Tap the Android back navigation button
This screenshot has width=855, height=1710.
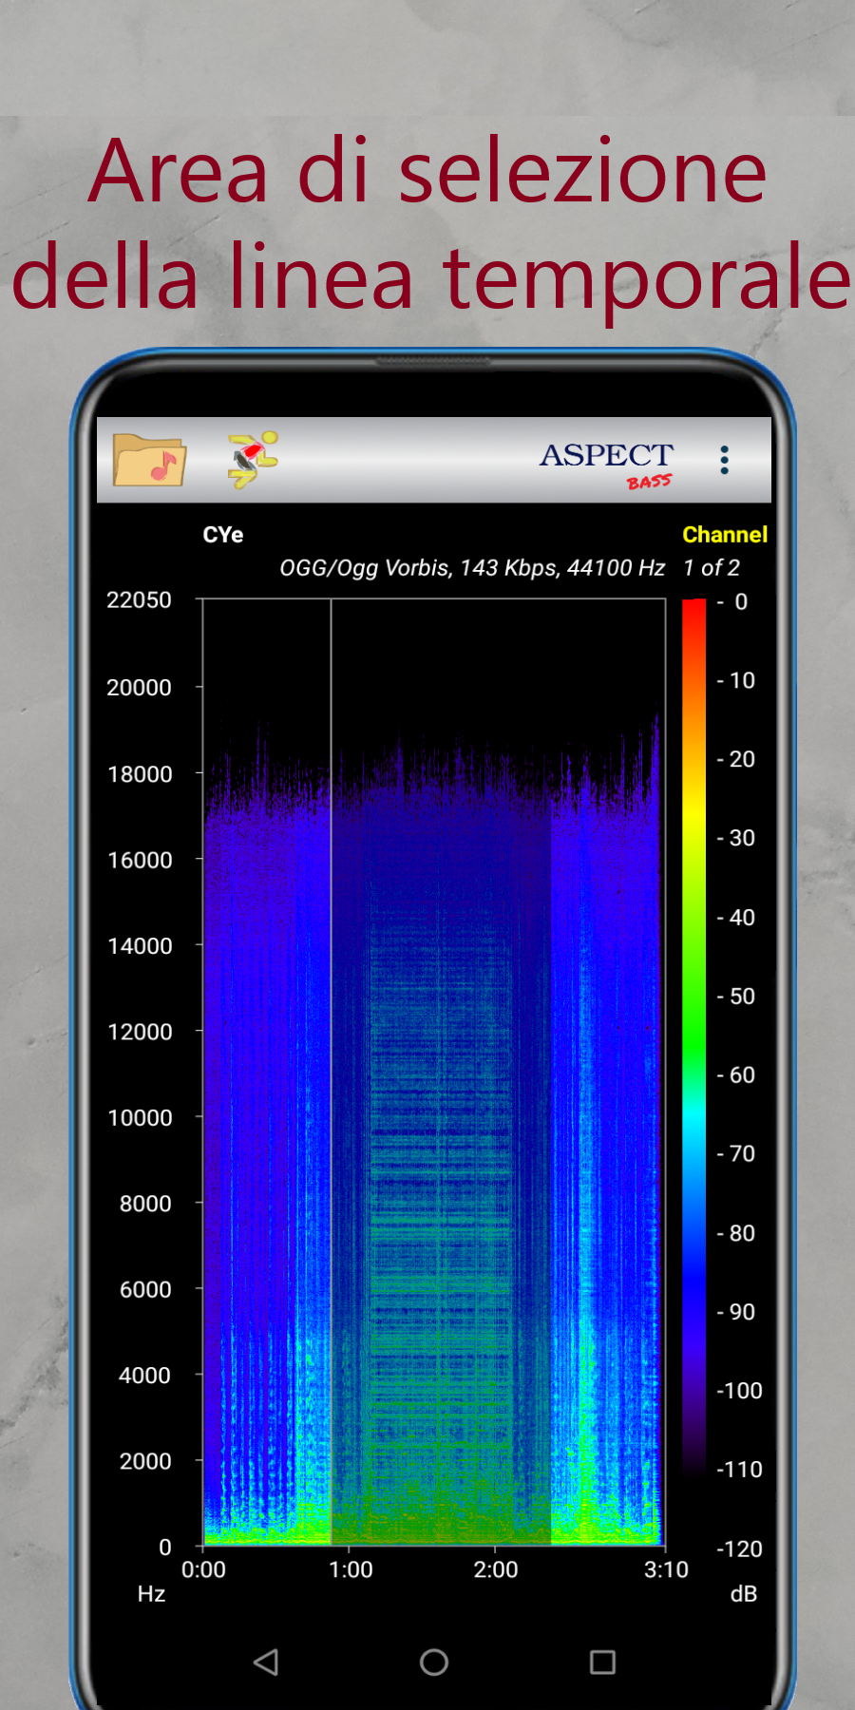click(x=266, y=1662)
